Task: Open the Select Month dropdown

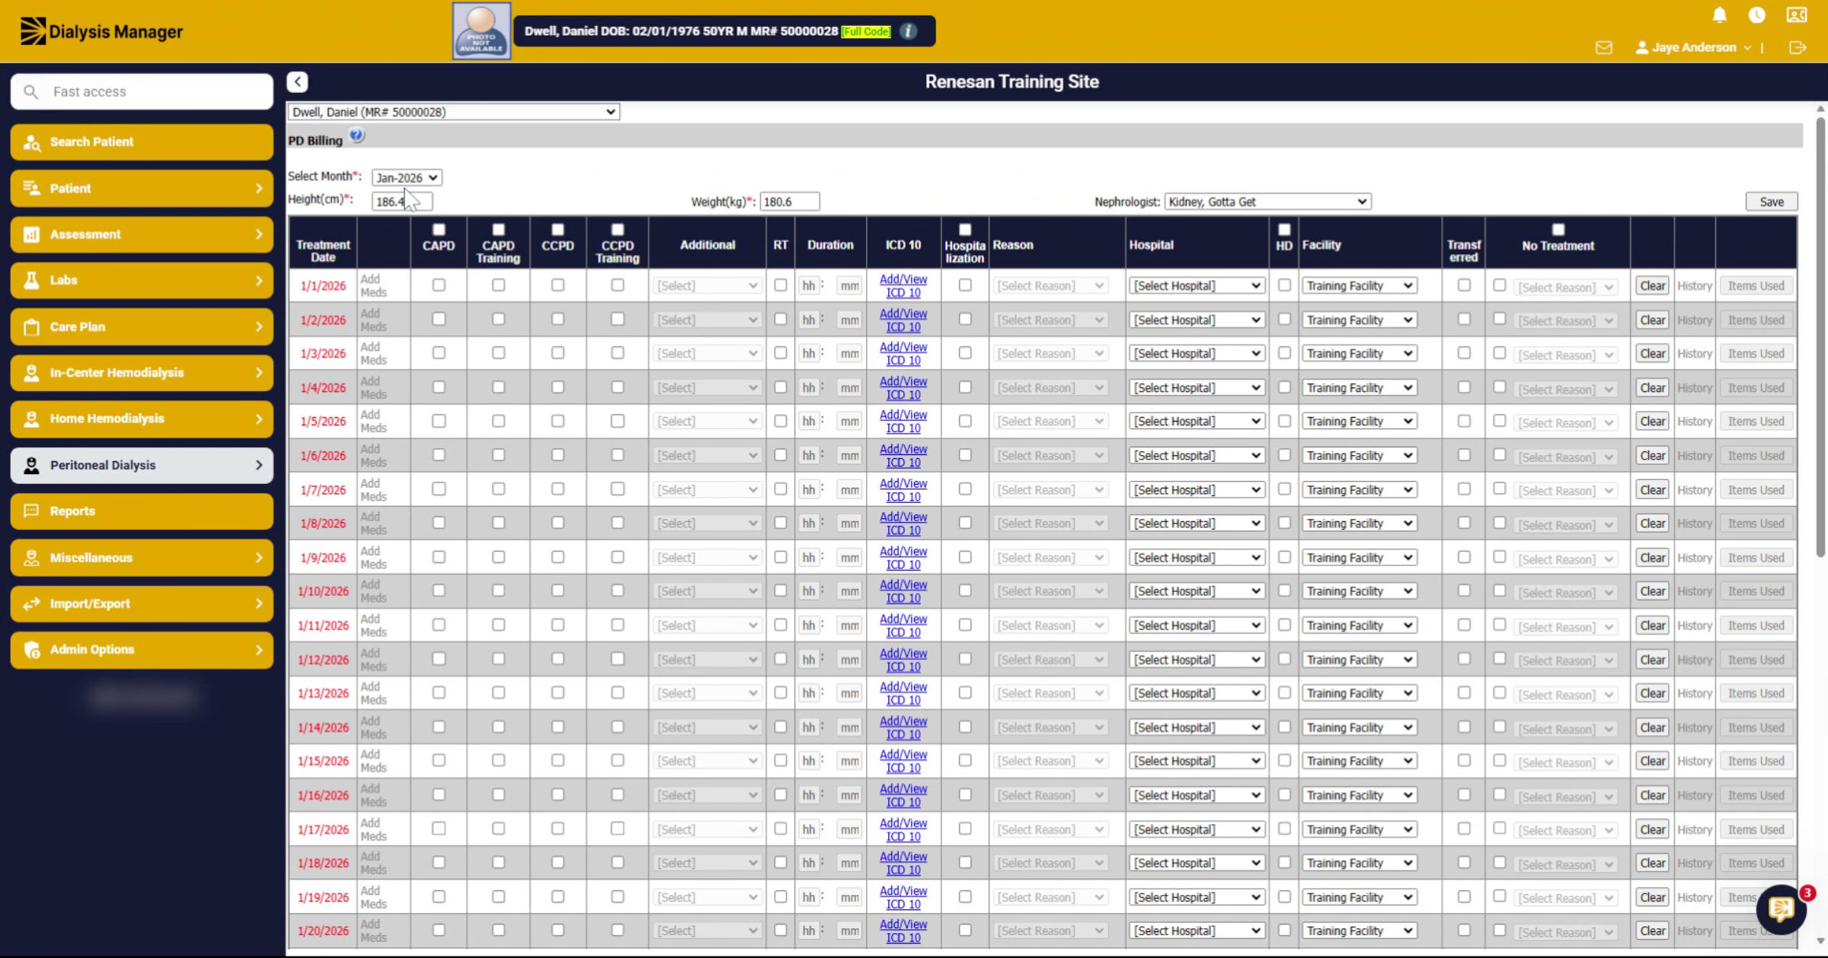Action: tap(407, 177)
